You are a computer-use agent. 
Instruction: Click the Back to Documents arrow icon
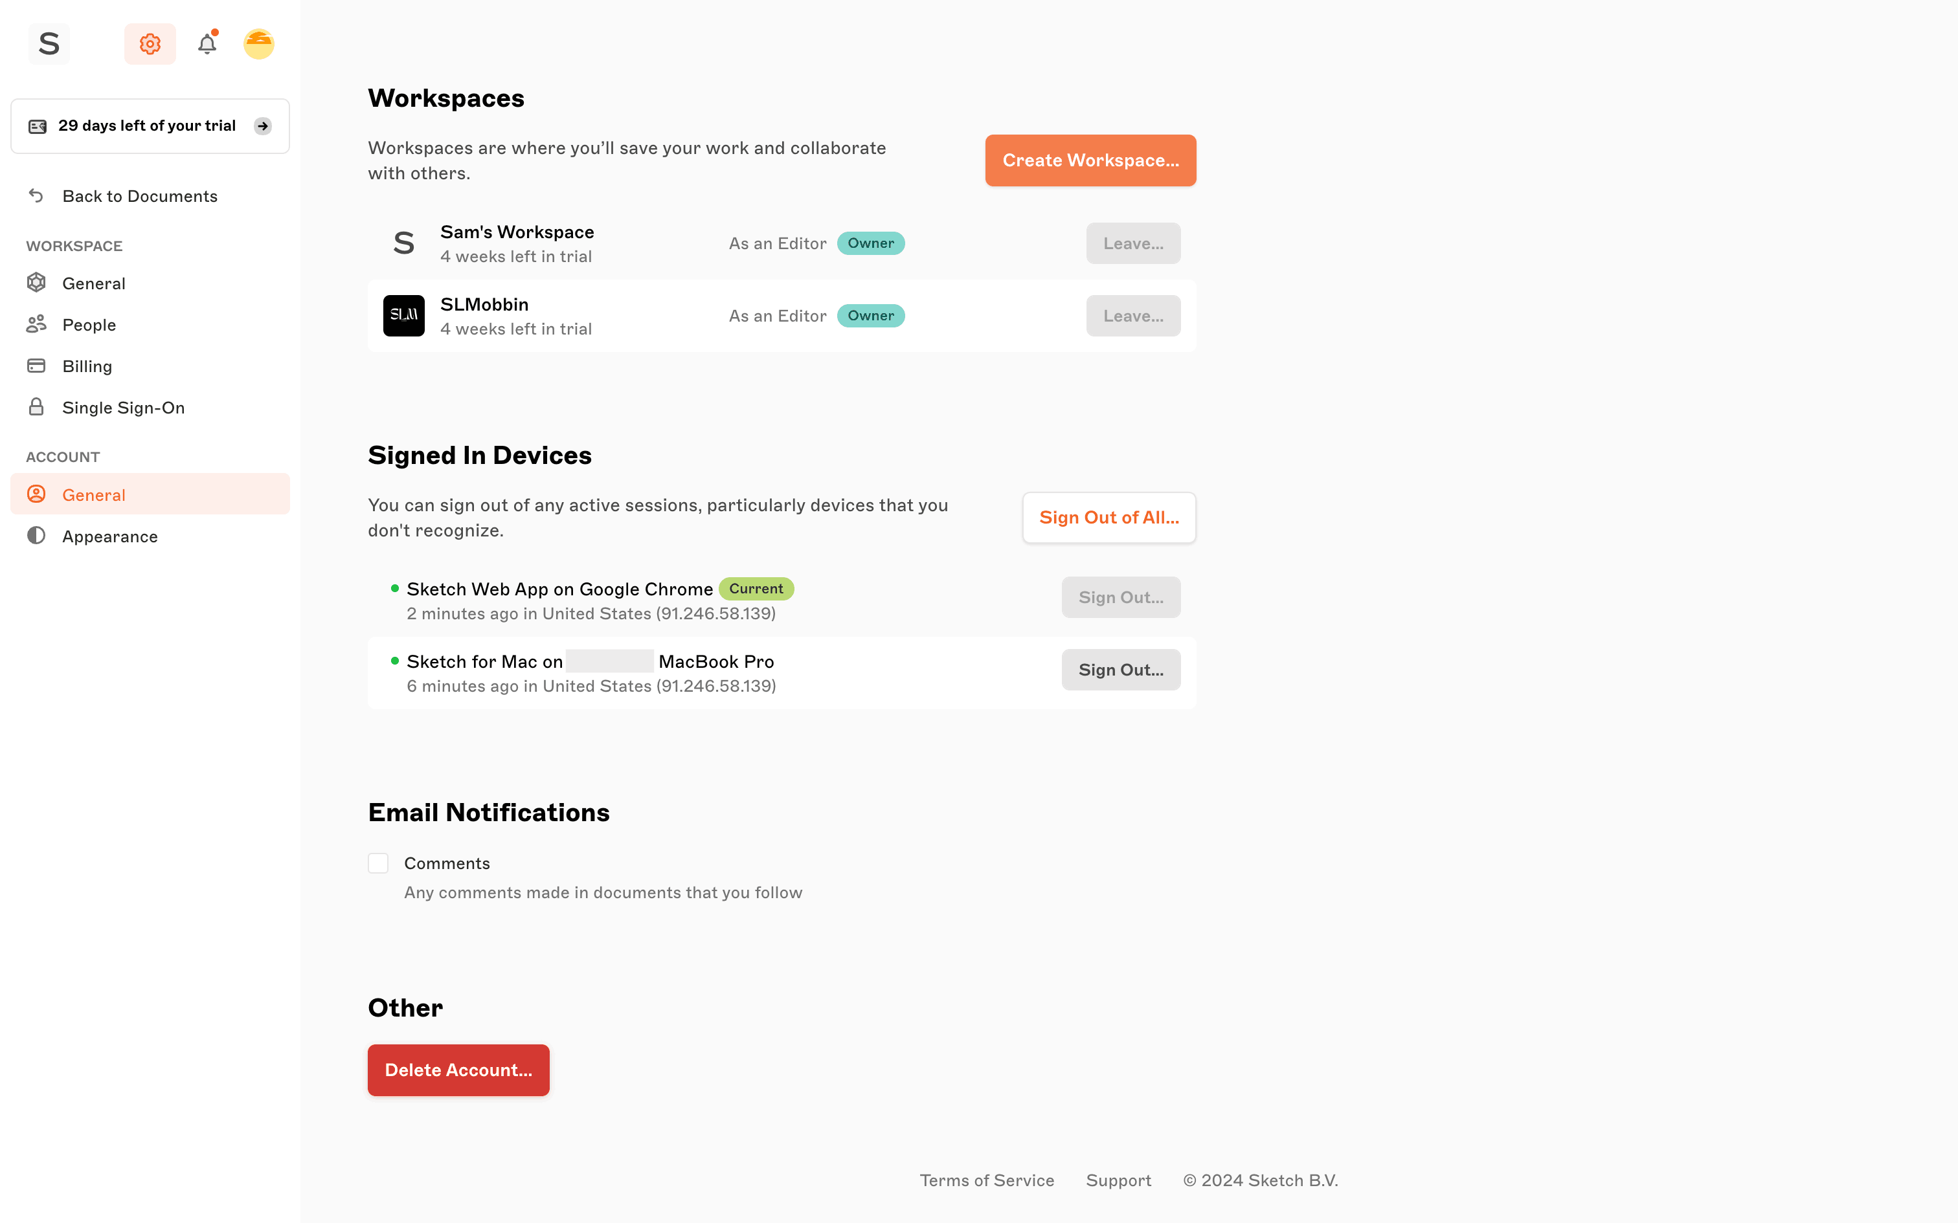click(x=36, y=195)
